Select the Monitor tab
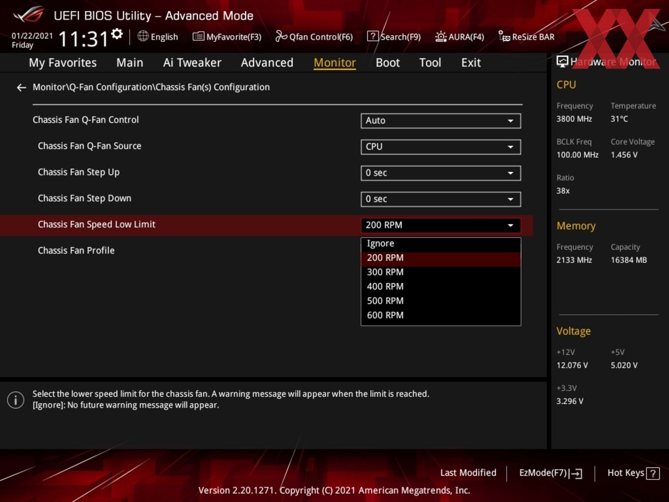 334,63
